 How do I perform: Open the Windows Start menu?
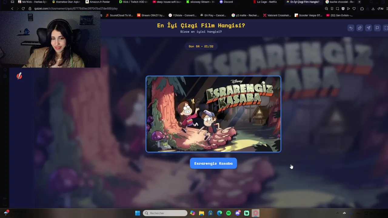(x=138, y=213)
